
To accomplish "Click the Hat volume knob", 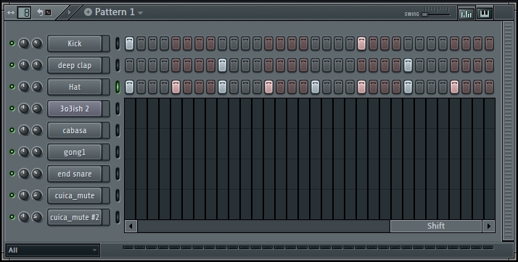I will click(x=37, y=87).
